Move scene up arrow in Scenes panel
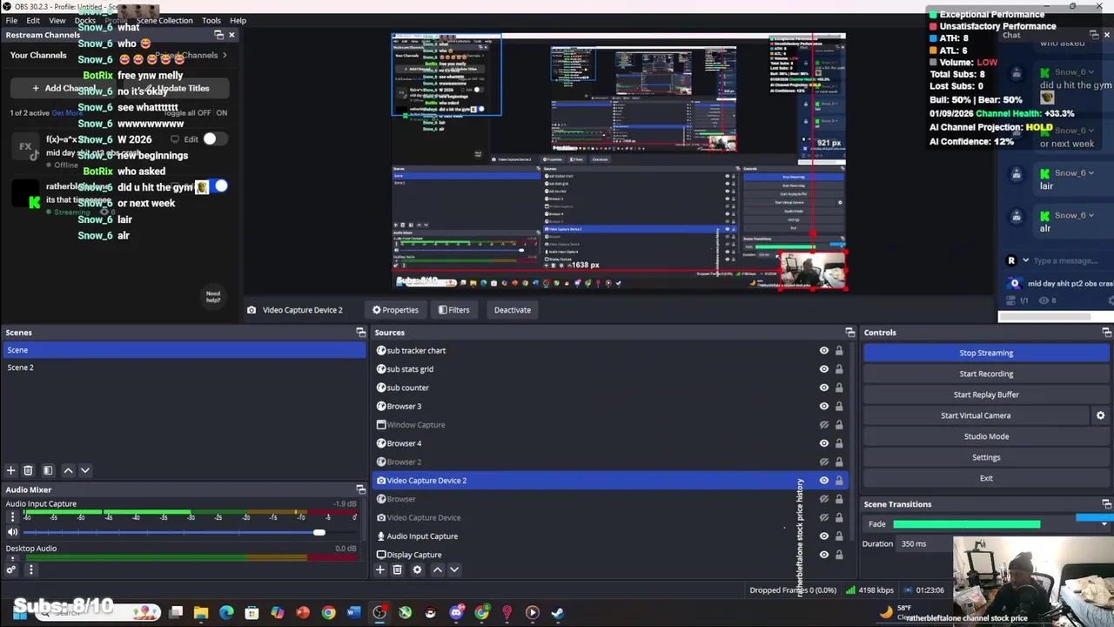The image size is (1114, 627). point(68,470)
